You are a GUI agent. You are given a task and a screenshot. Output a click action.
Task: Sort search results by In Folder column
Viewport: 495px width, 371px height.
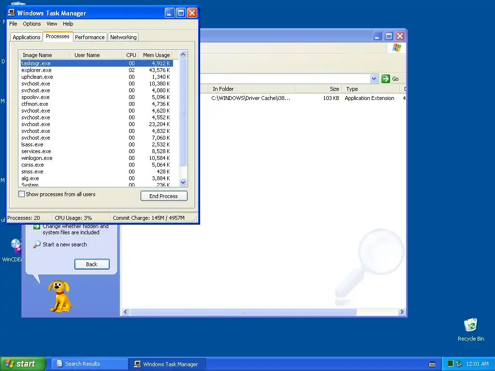pyautogui.click(x=251, y=89)
